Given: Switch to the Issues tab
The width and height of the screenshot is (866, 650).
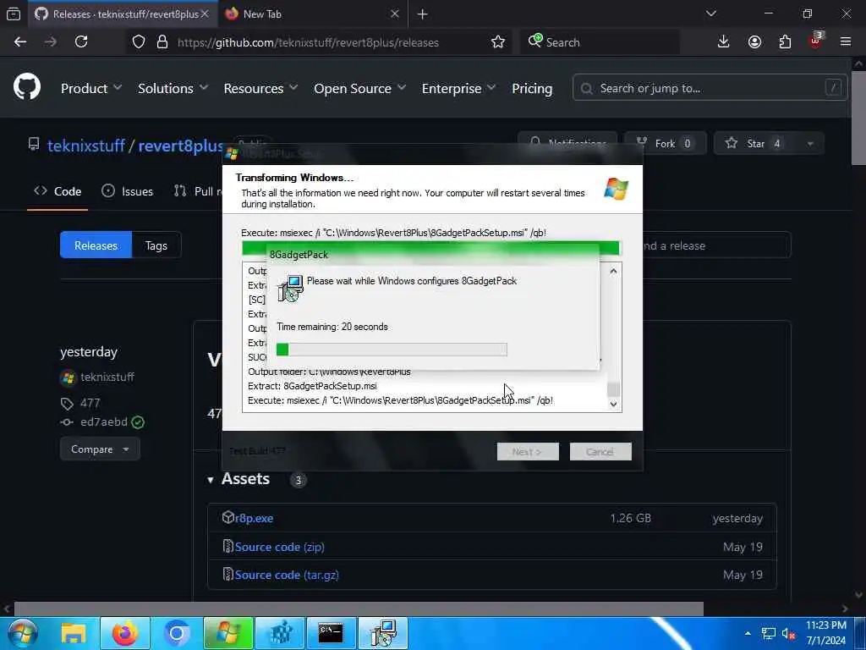Looking at the screenshot, I should [x=128, y=191].
